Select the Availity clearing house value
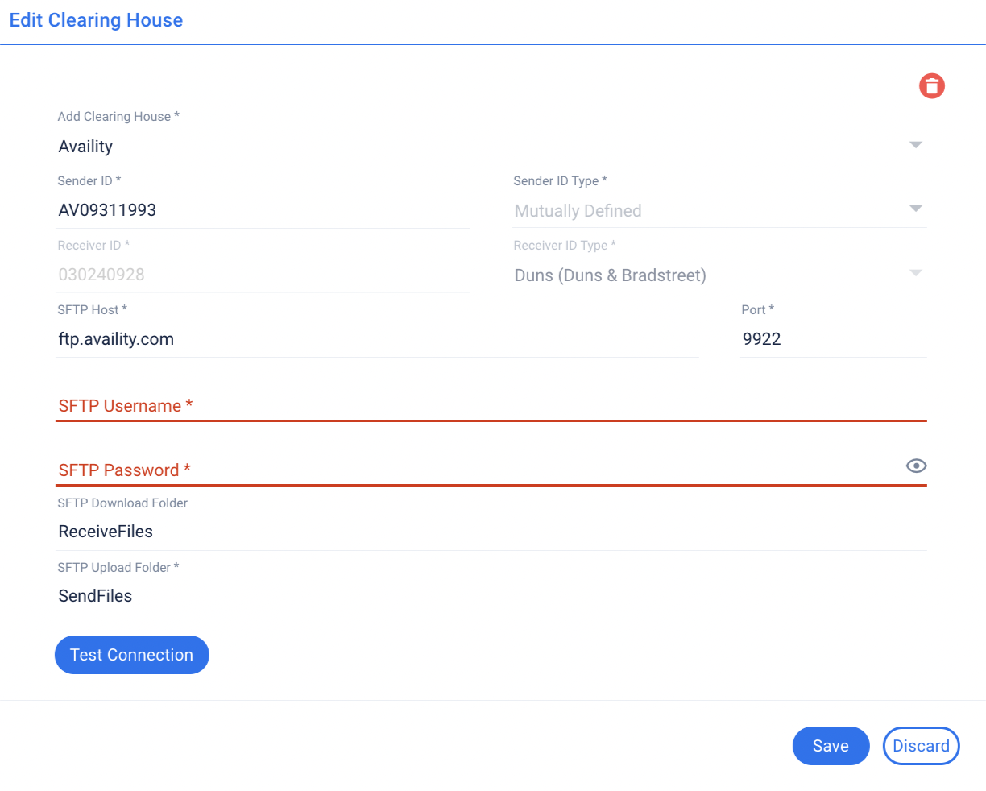The width and height of the screenshot is (986, 791). tap(86, 147)
